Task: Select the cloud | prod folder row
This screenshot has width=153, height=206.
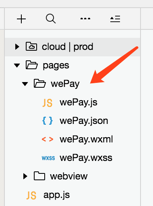Action: 72,47
